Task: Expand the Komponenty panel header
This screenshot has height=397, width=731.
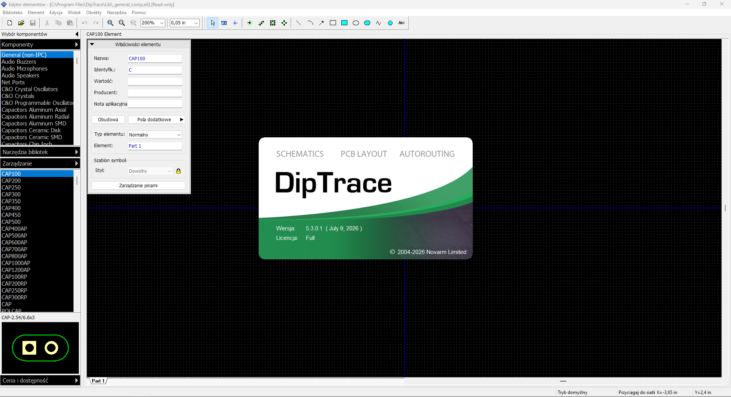Action: [x=40, y=45]
